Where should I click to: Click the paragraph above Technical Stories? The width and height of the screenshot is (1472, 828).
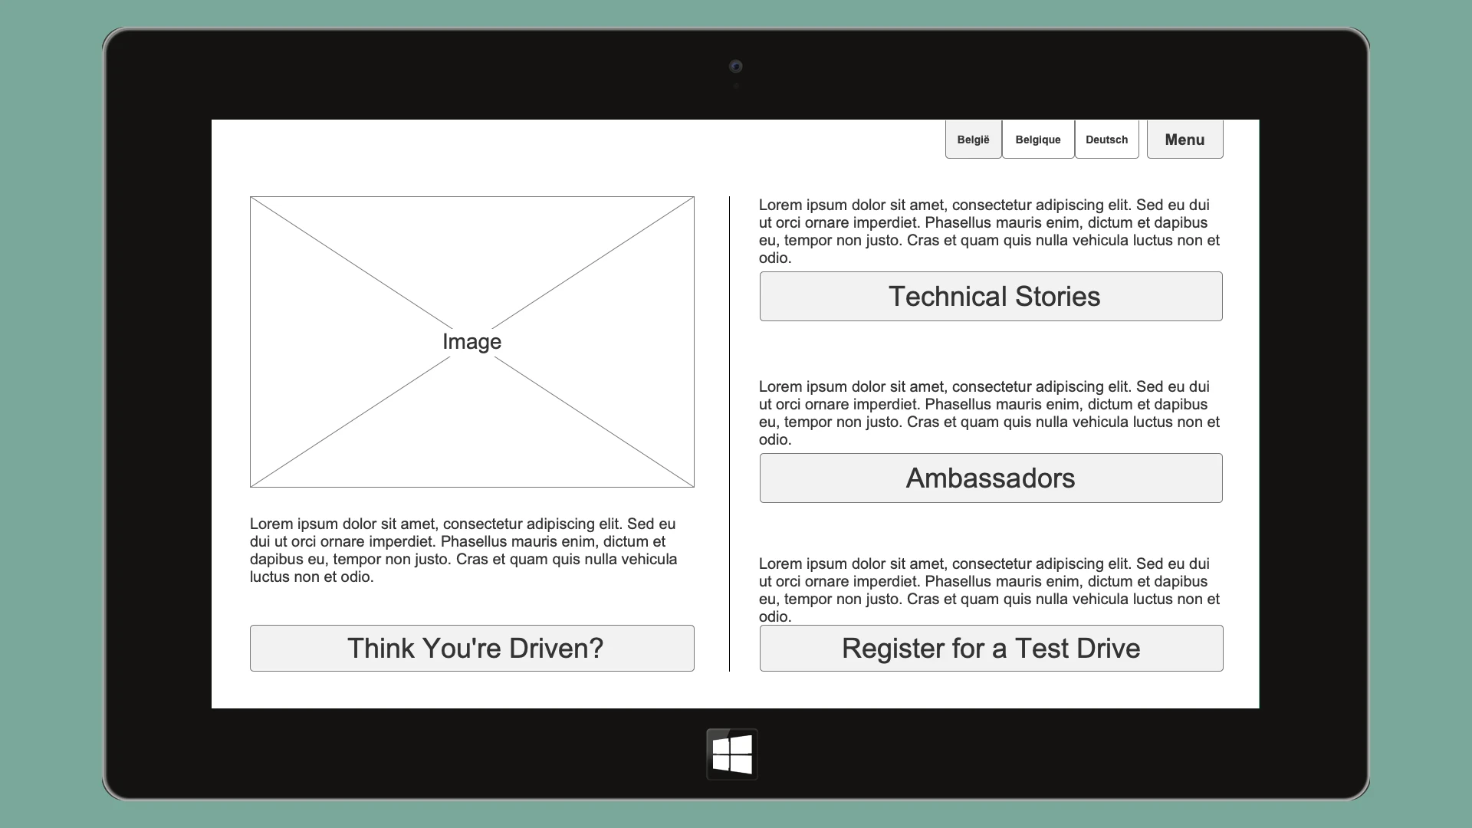point(987,231)
